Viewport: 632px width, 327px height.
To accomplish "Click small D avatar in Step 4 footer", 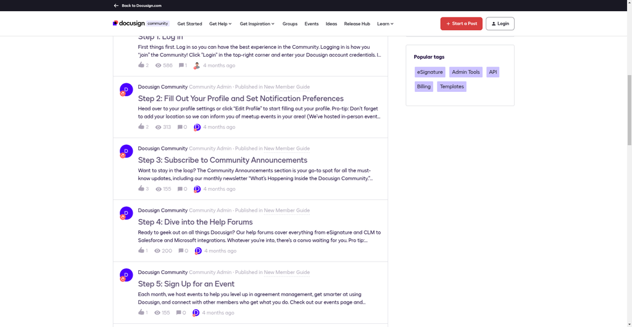I will coord(198,251).
